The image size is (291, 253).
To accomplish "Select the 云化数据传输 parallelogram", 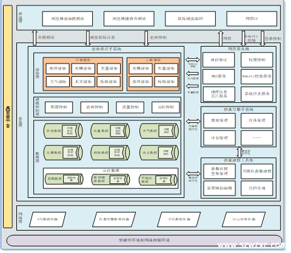I will click(x=179, y=219).
